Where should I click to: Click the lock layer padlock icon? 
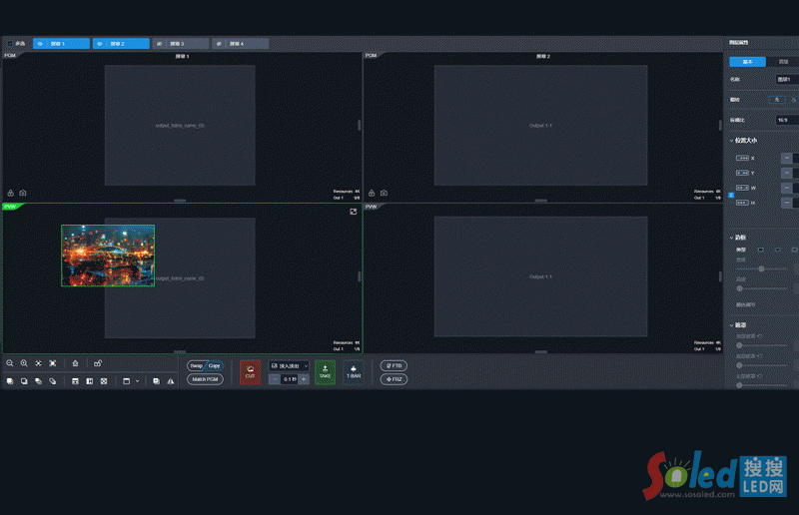point(97,363)
